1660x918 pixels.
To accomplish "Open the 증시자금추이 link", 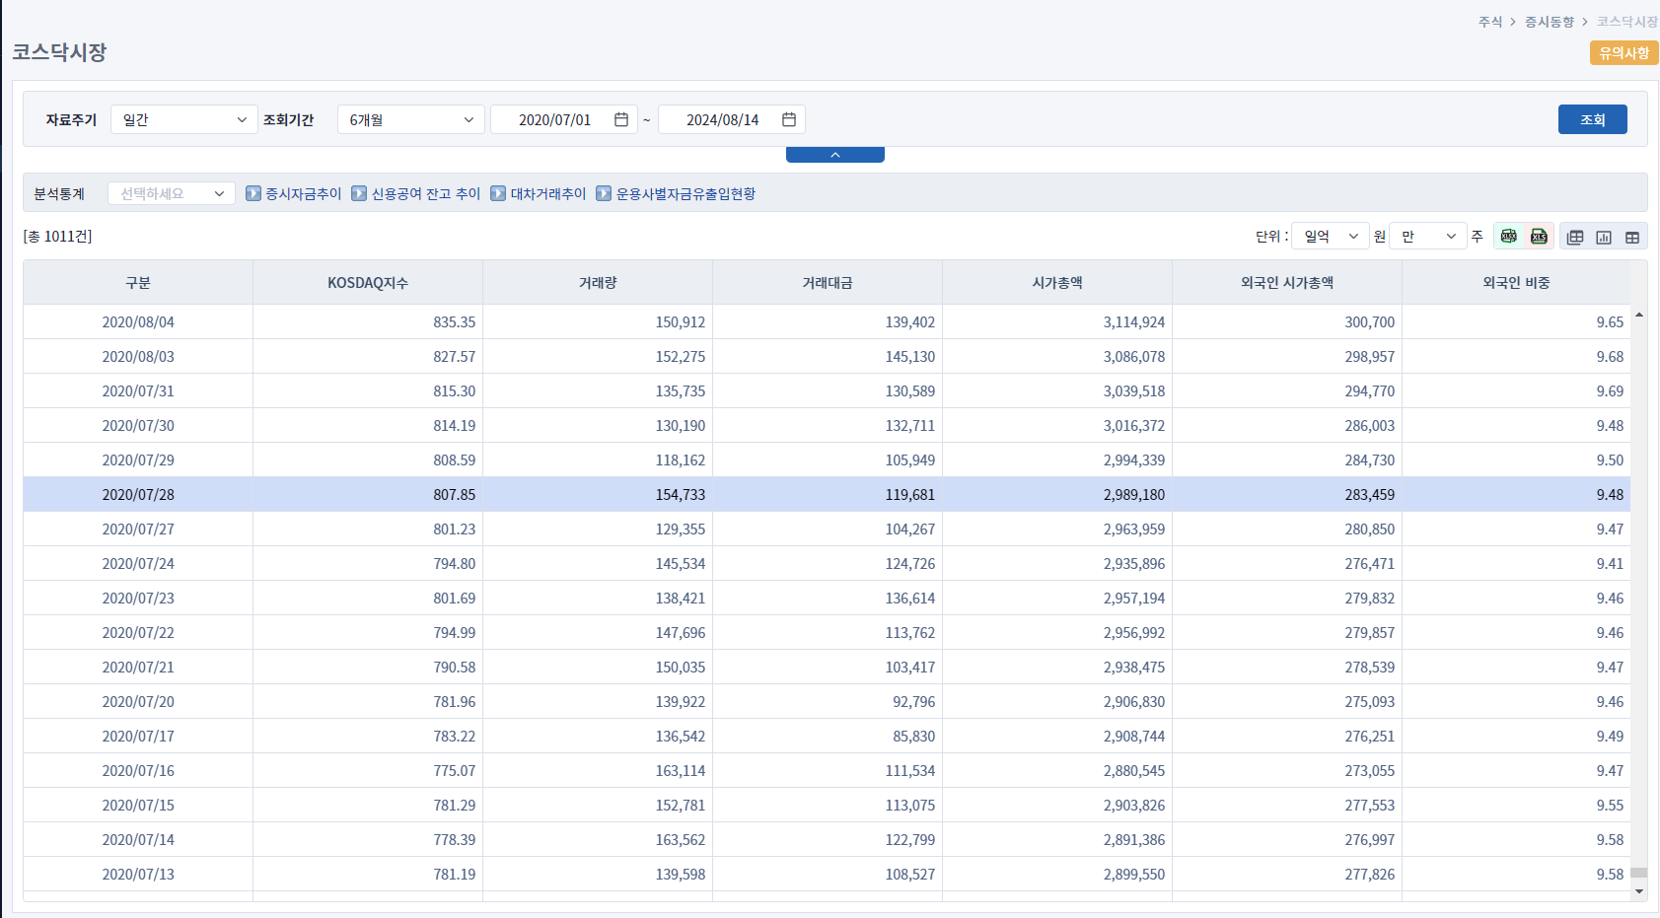I will click(304, 193).
